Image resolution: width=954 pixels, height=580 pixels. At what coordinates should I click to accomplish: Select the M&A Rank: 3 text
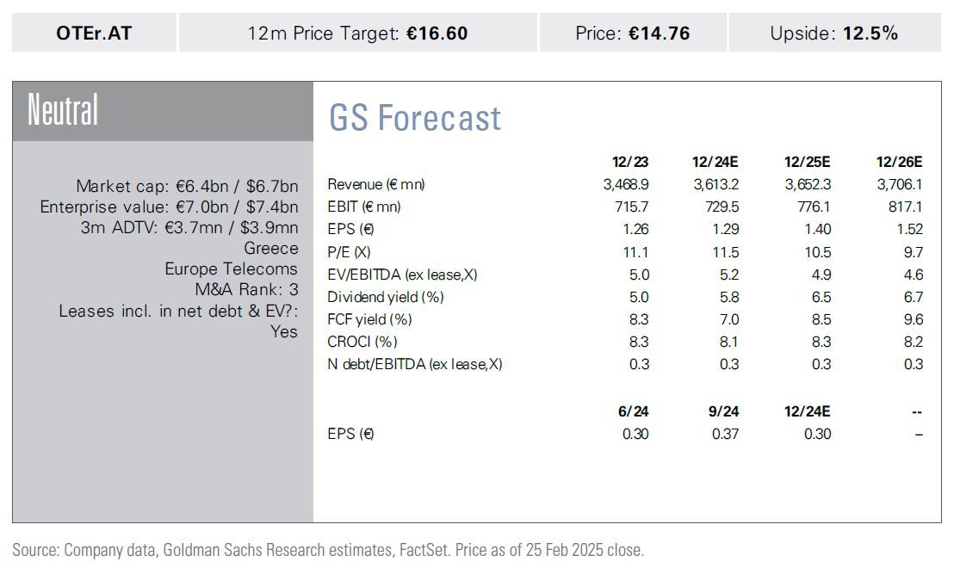245,290
